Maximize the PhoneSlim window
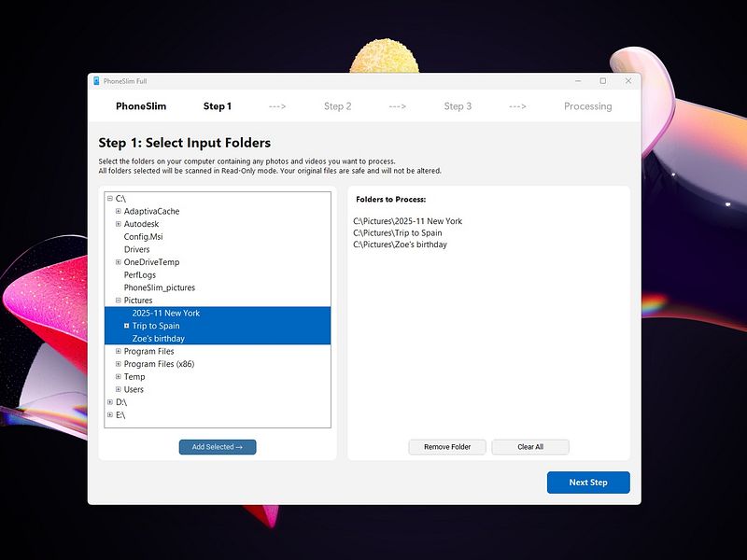The image size is (747, 560). (603, 81)
